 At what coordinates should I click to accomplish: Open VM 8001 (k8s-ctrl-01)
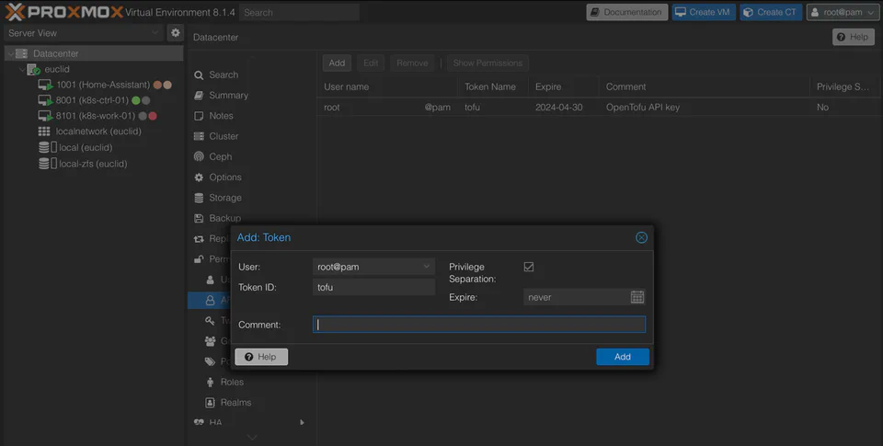93,100
